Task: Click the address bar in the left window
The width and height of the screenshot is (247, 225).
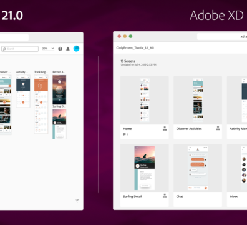Action: point(14,37)
